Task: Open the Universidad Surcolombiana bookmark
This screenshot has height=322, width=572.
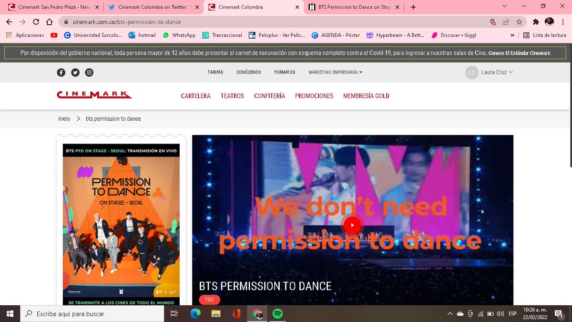Action: (92, 35)
